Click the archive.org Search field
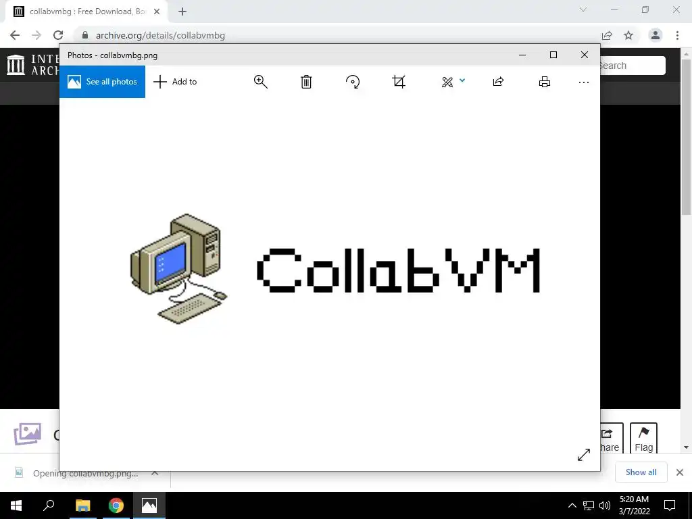The width and height of the screenshot is (692, 519). click(x=632, y=66)
